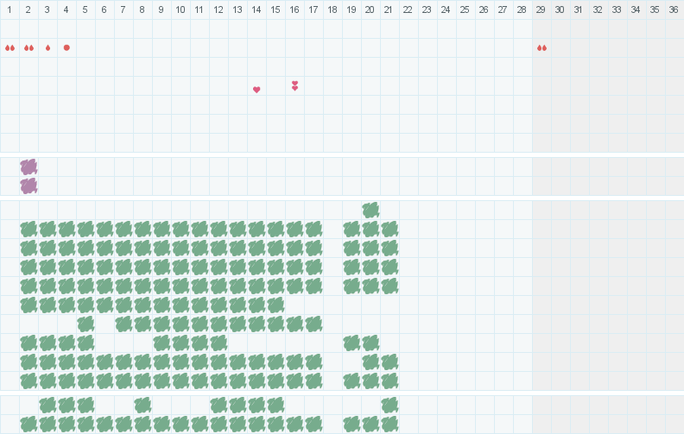Click the day 29 column header in the shaded area
Image resolution: width=684 pixels, height=434 pixels.
[541, 9]
